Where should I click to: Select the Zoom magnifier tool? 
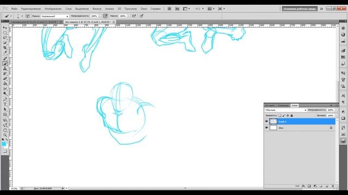tap(5, 135)
